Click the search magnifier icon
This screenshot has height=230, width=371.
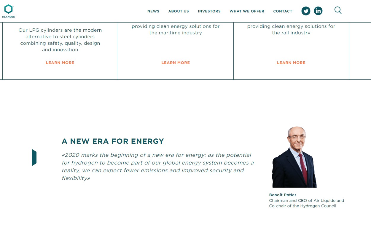point(338,10)
